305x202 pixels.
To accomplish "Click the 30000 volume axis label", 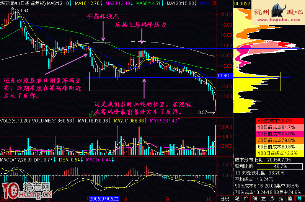I will 226,127.
